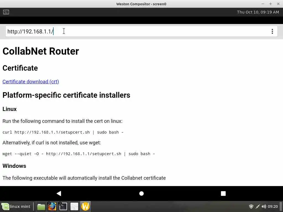This screenshot has height=212, width=283.
Task: Click the Platform-specific certificate installers heading
Action: [x=66, y=95]
